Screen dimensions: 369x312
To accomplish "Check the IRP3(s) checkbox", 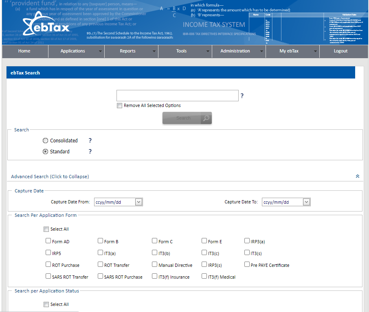I will pos(204,264).
